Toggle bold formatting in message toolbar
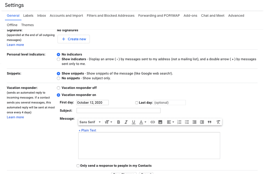Viewport: 264px width, 174px height. pos(119,122)
